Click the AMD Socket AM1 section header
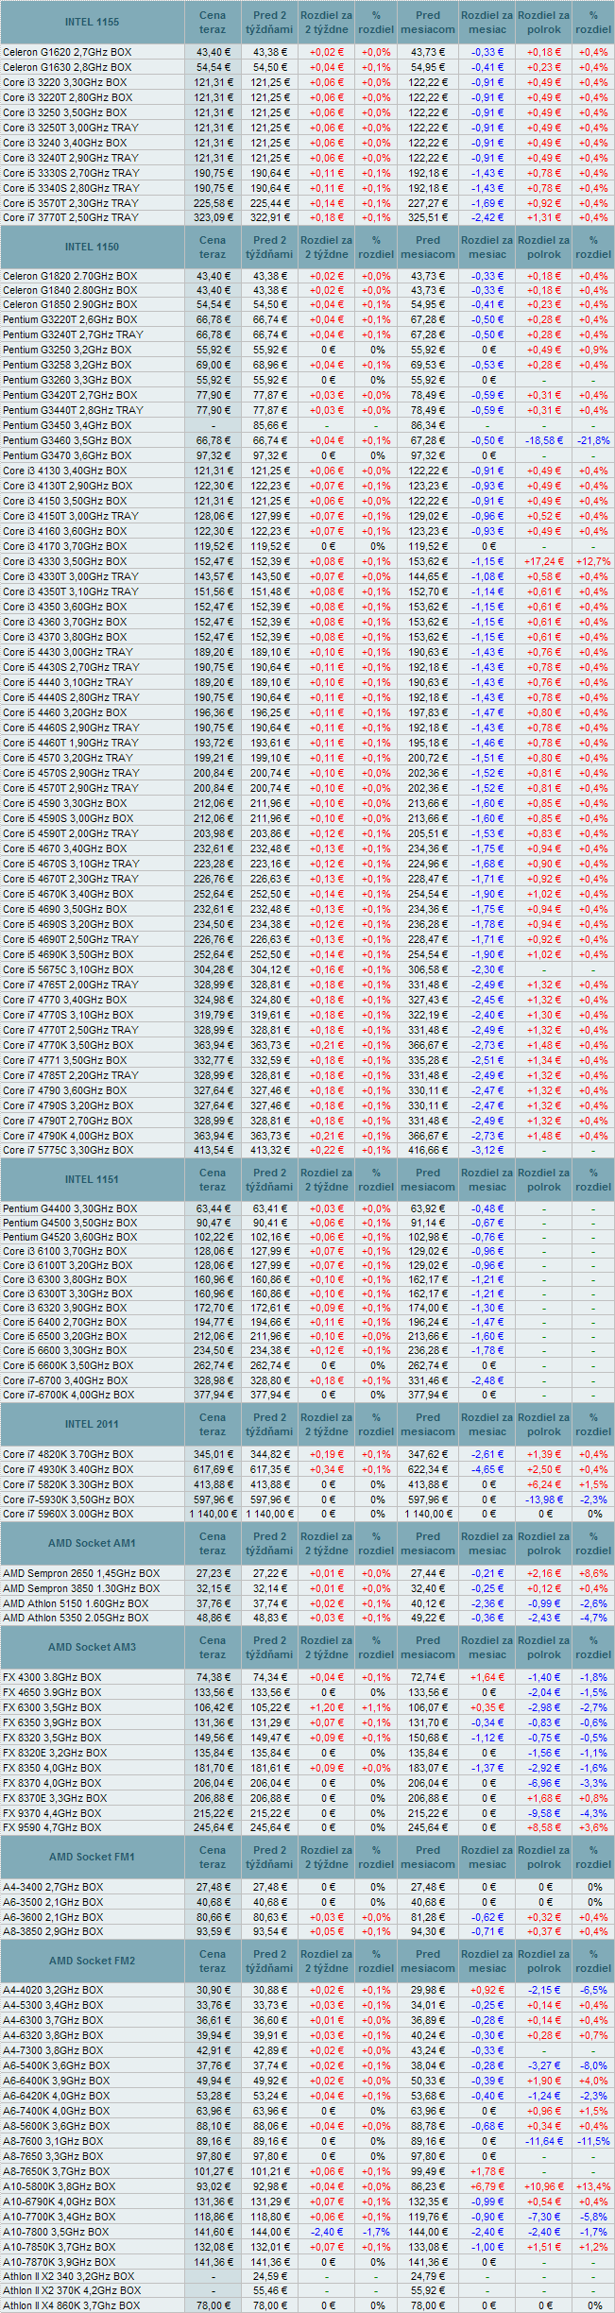615x2313 pixels. (92, 1543)
